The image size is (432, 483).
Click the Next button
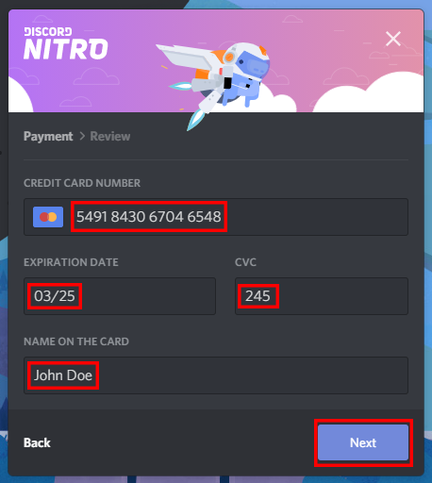(363, 442)
